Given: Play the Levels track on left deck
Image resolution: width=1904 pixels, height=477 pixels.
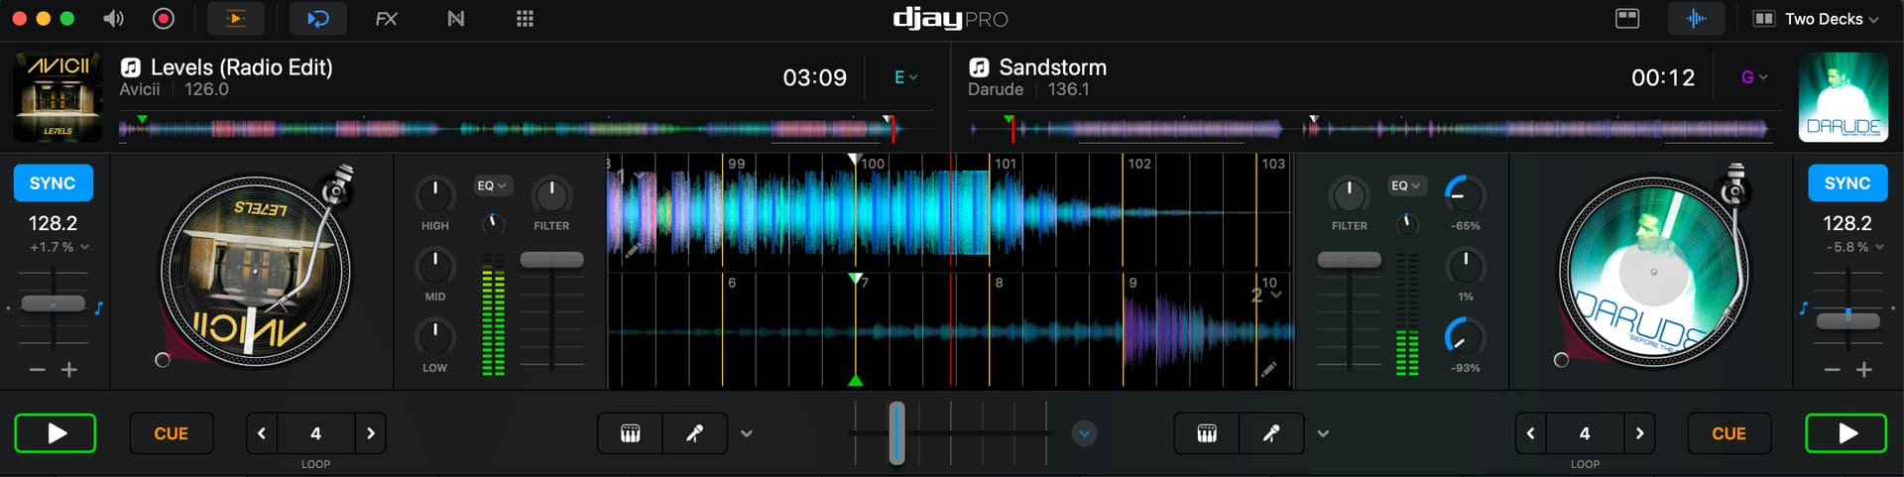Looking at the screenshot, I should [x=56, y=433].
